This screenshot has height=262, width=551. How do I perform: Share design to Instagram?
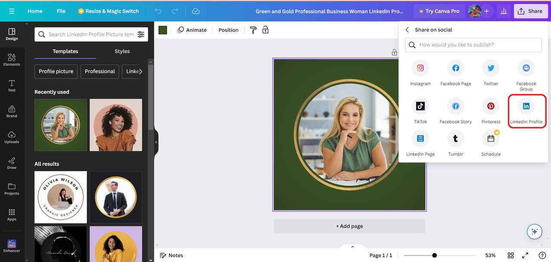point(420,67)
